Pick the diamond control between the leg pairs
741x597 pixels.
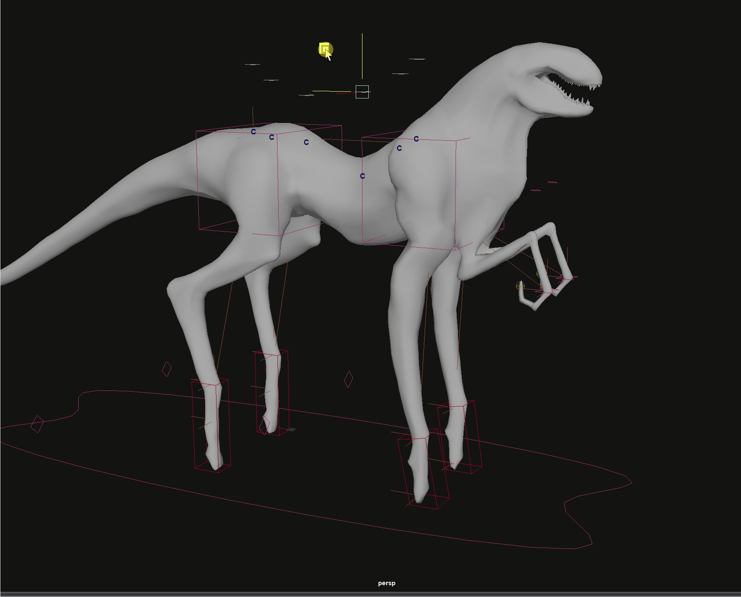point(349,379)
